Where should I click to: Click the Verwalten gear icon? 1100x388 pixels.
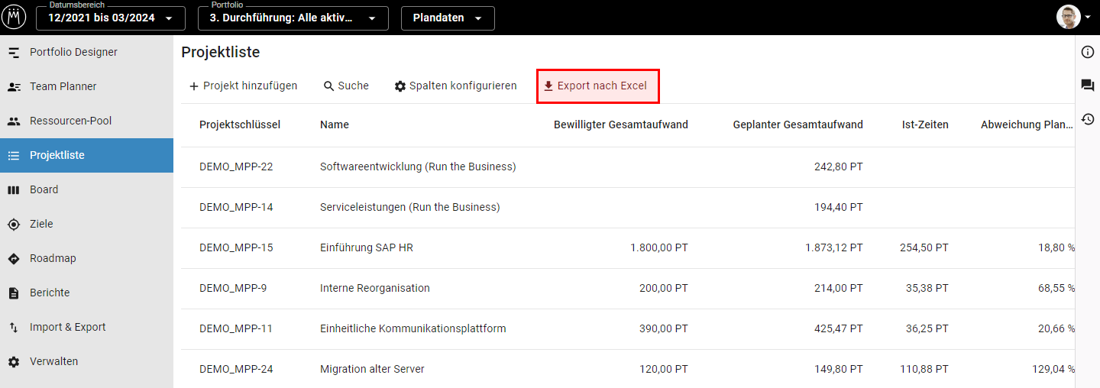pos(14,361)
